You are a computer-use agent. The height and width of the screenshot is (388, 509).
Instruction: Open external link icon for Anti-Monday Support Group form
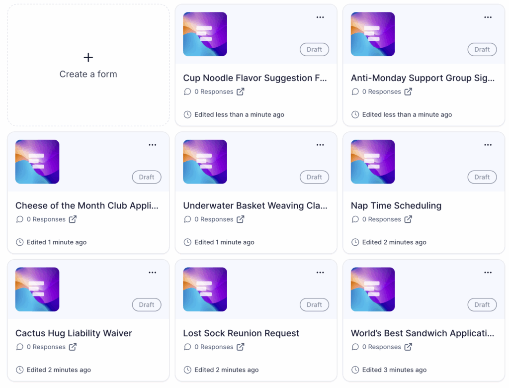click(409, 92)
